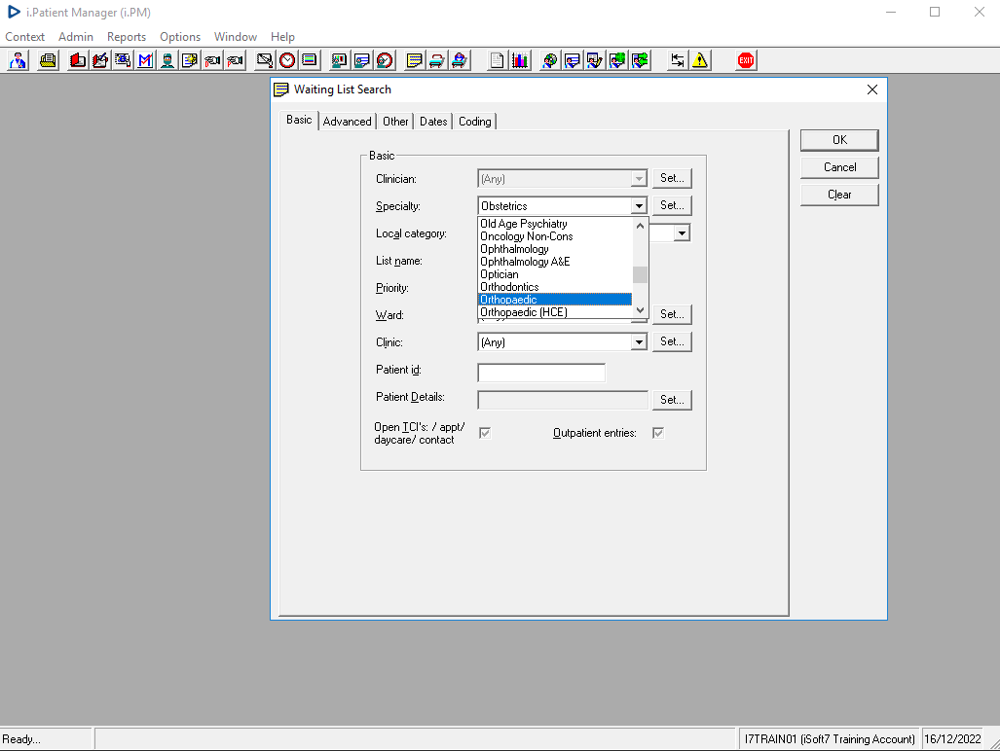The height and width of the screenshot is (751, 1000).
Task: Collapse the Specialty dropdown via its arrow
Action: pyautogui.click(x=639, y=205)
